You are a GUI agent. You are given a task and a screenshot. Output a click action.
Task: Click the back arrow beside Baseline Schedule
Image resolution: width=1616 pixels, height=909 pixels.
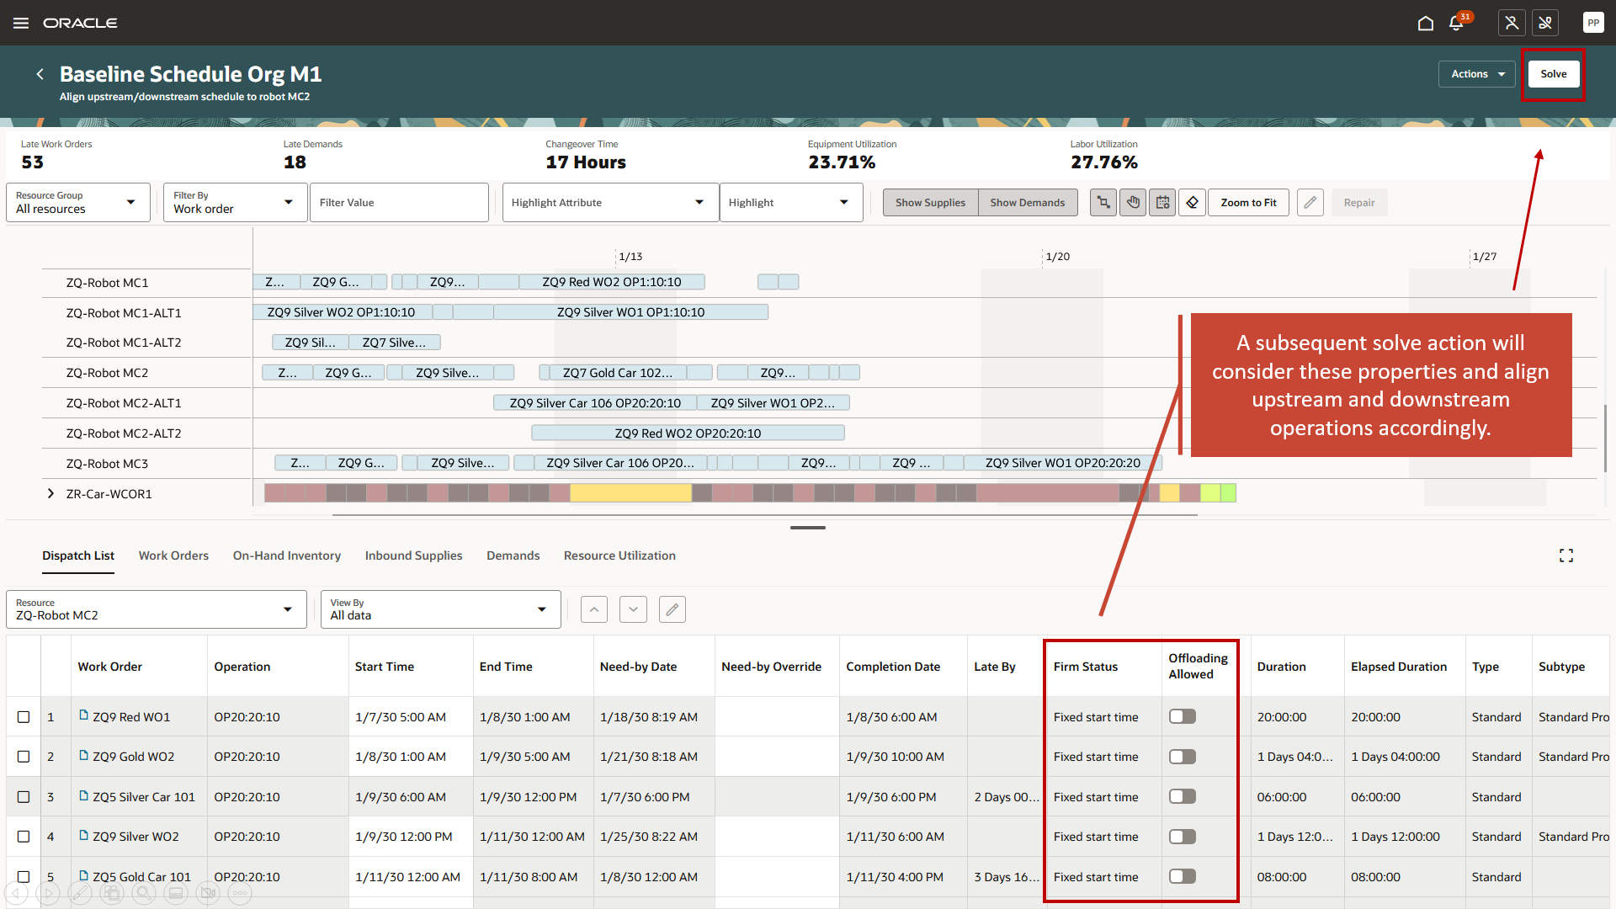(40, 74)
